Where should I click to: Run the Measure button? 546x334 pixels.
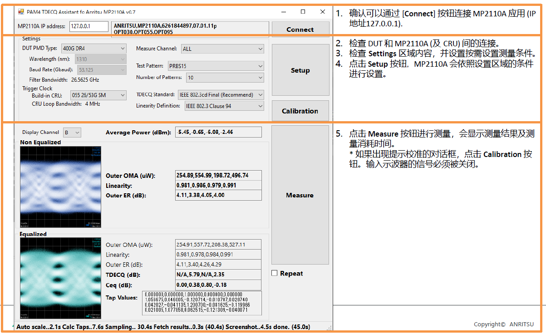pyautogui.click(x=300, y=195)
